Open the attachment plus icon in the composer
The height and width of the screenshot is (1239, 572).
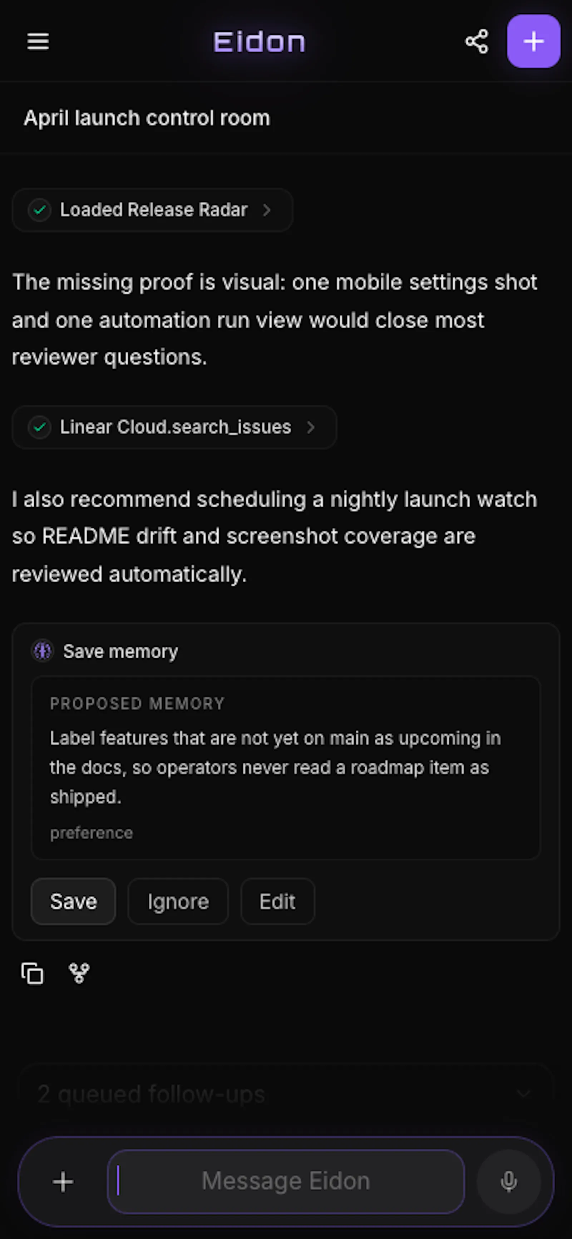[63, 1182]
